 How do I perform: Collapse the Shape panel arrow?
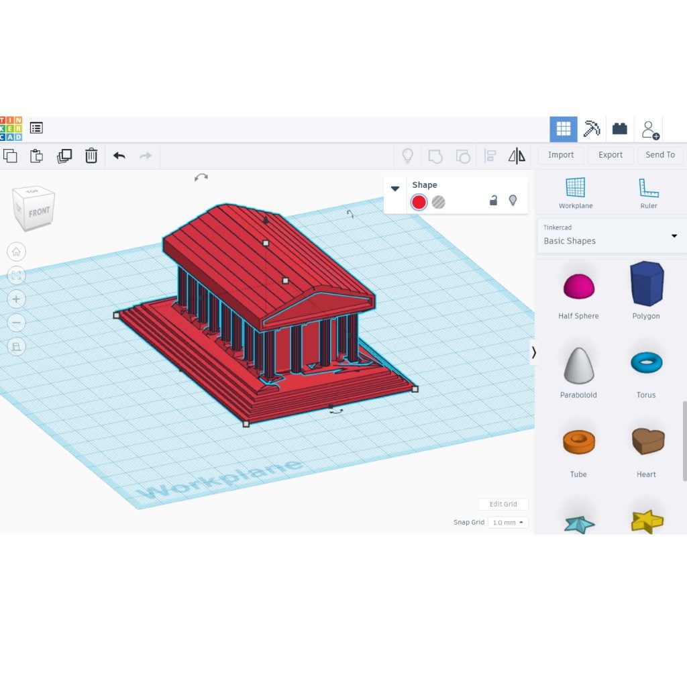click(x=394, y=189)
